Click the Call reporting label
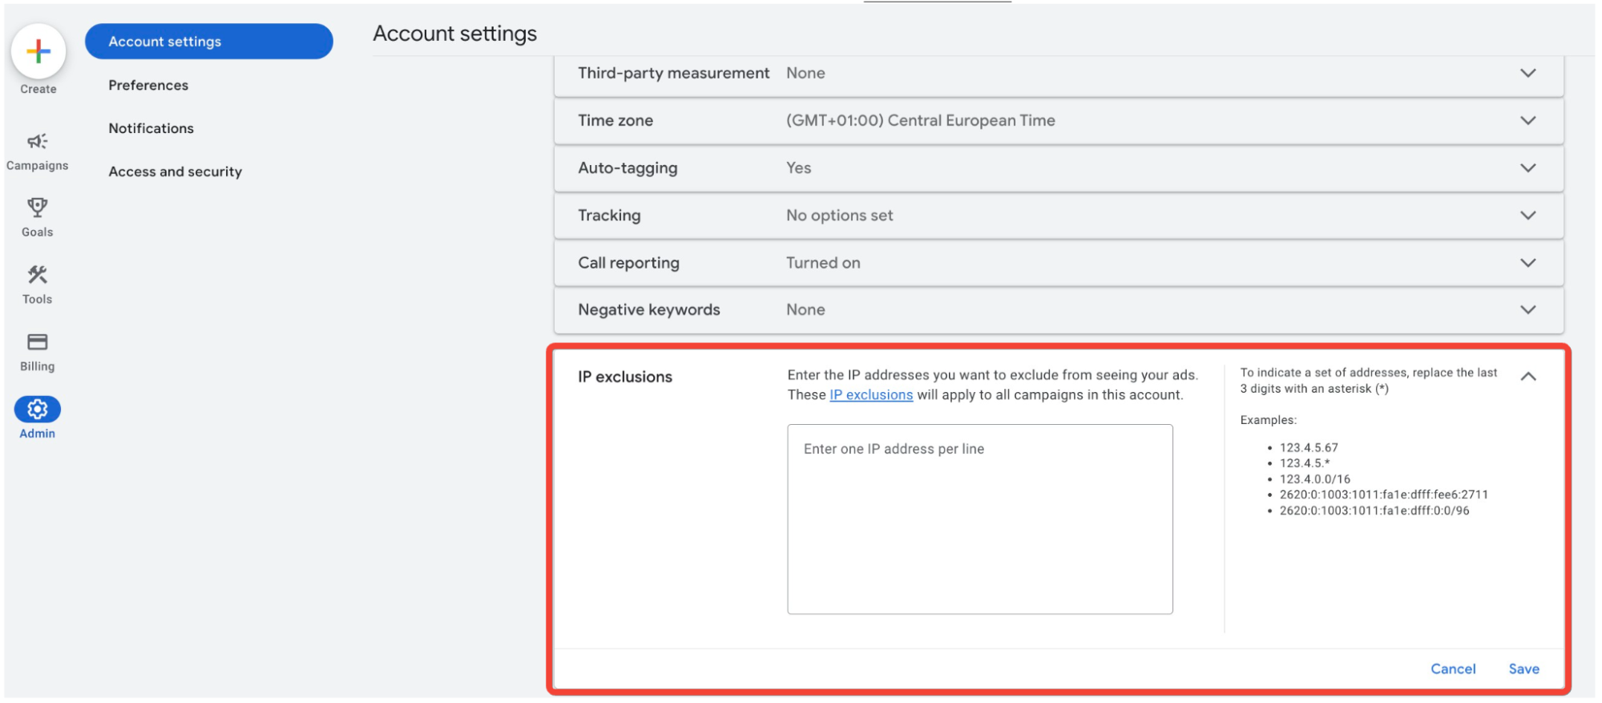Image resolution: width=1602 pixels, height=703 pixels. pos(628,262)
